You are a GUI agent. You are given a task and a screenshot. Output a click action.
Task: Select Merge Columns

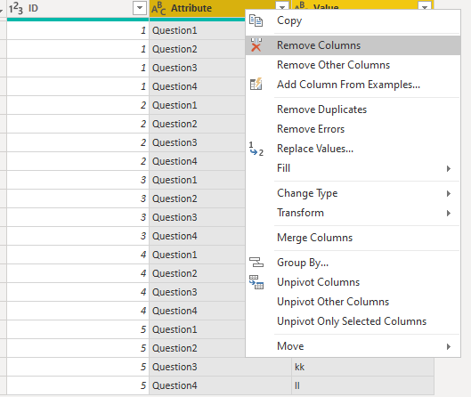353,238
